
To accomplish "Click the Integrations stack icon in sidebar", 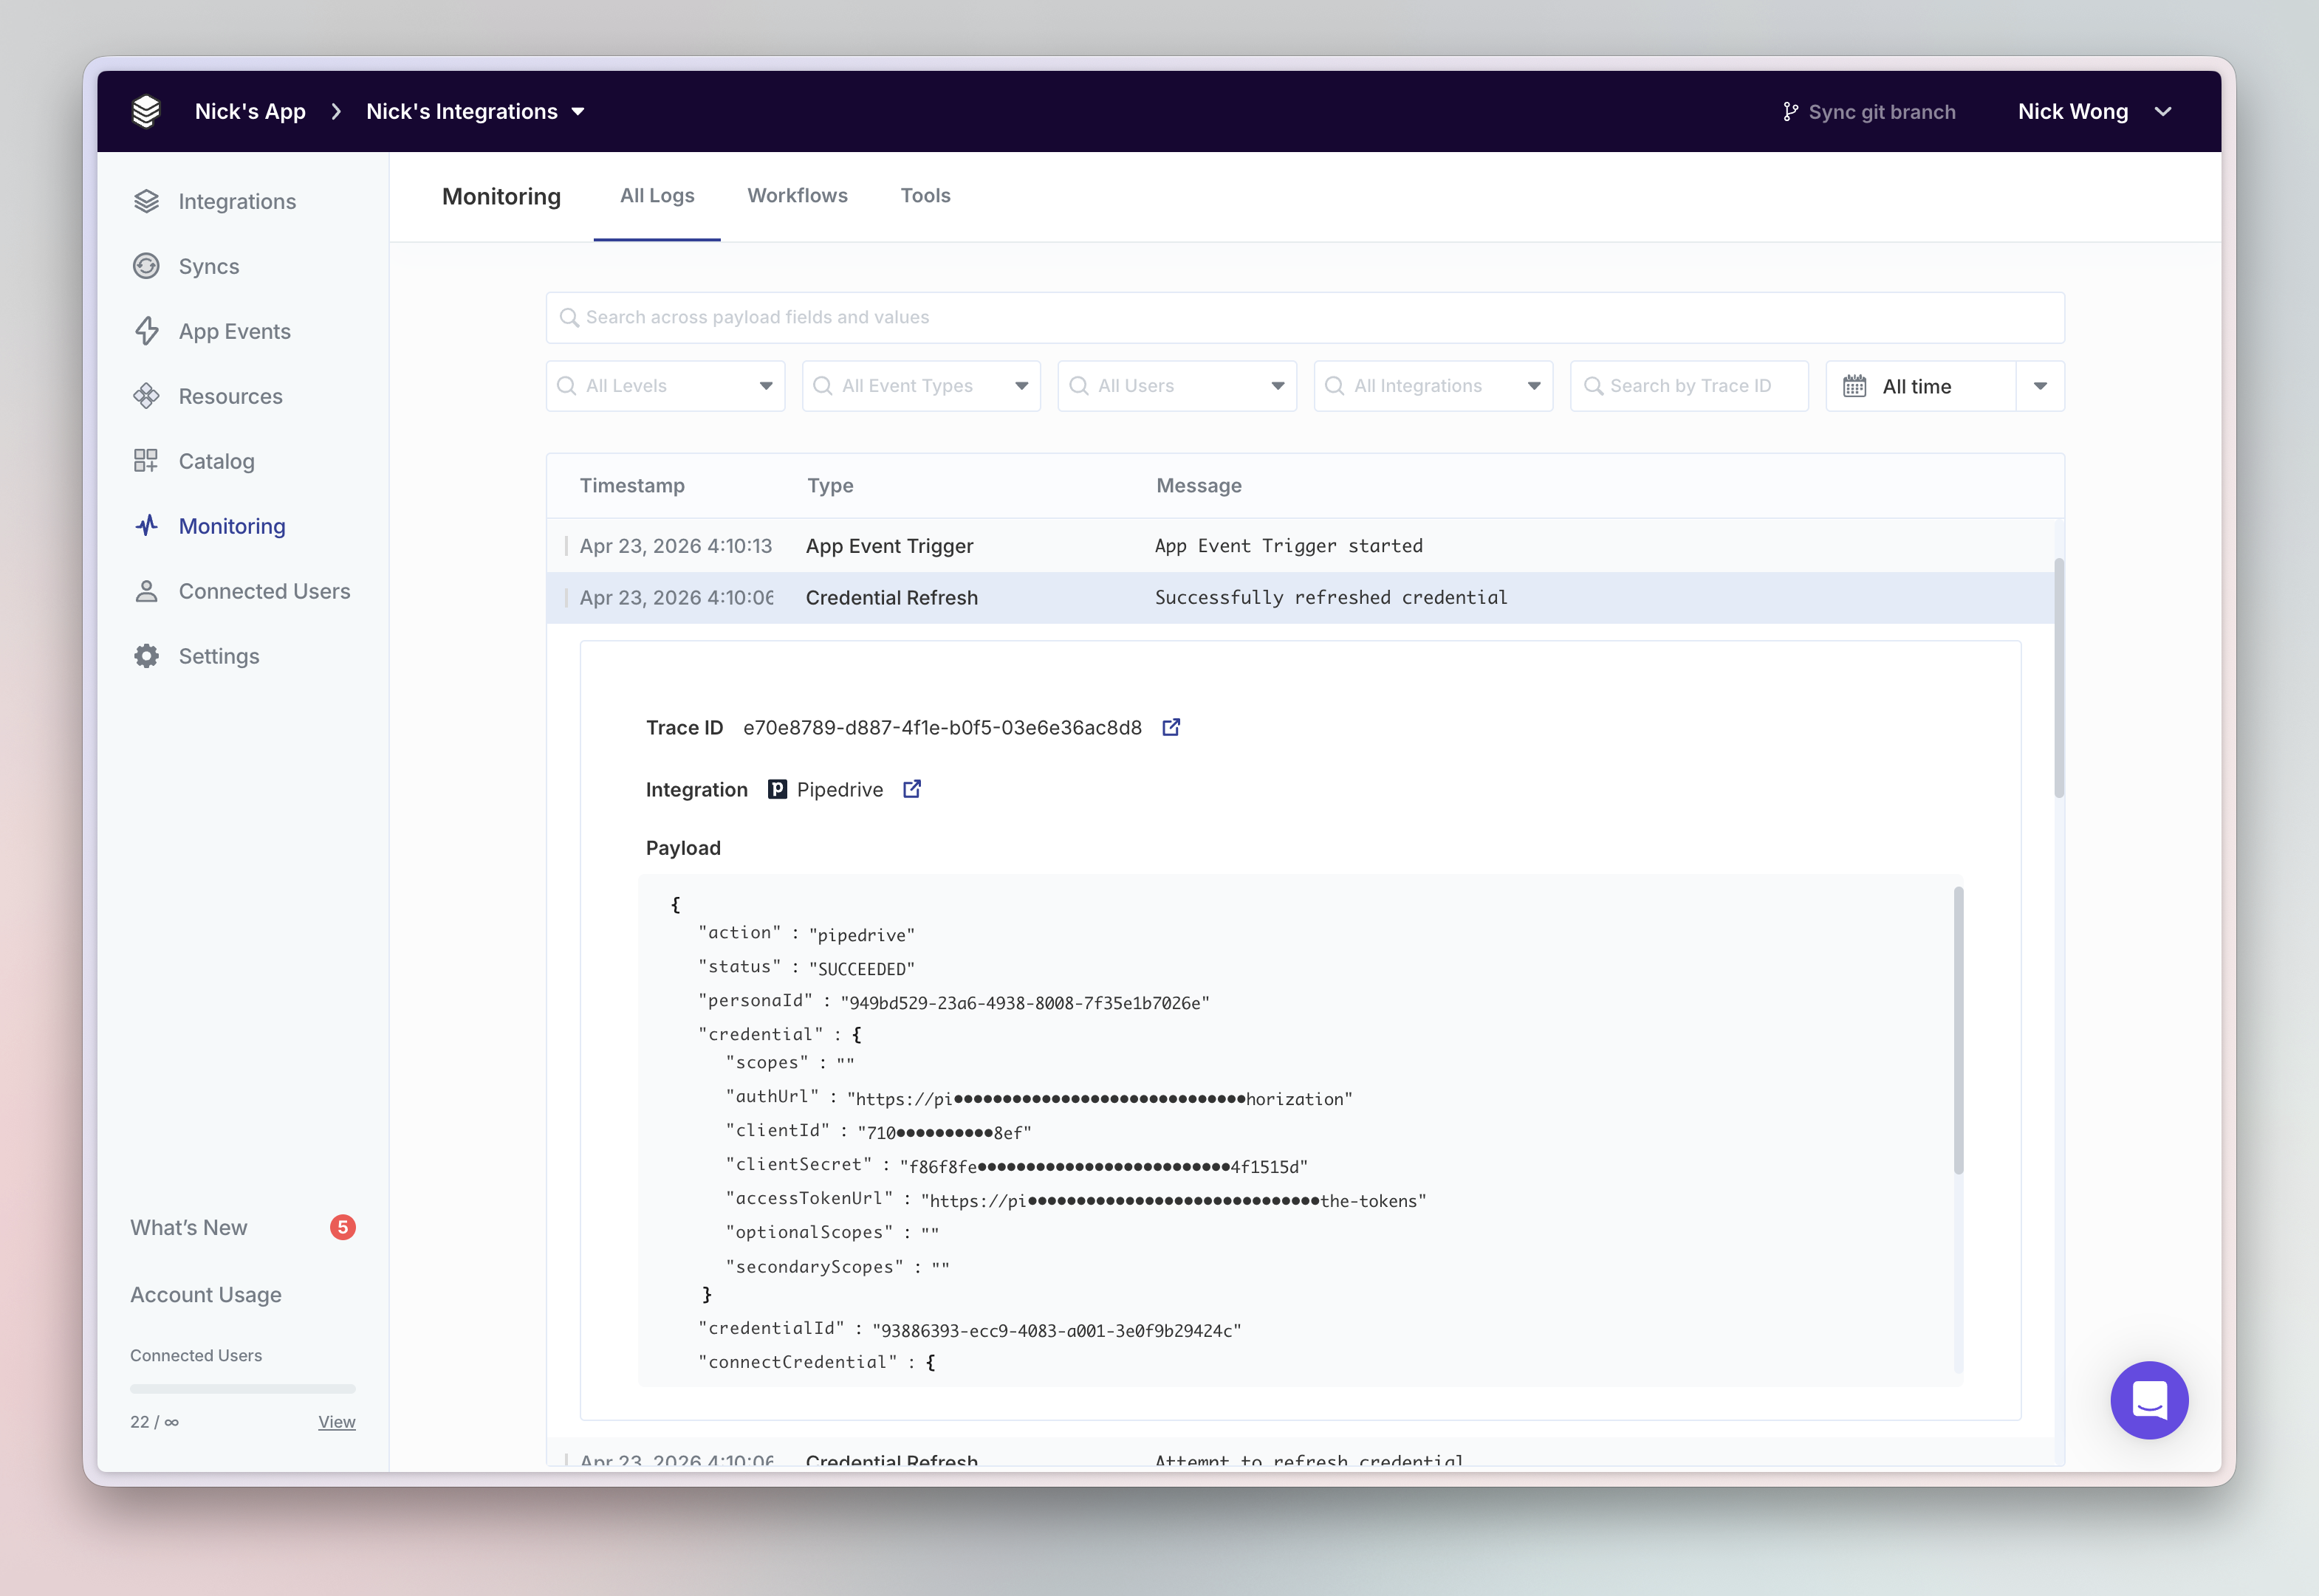I will pos(146,201).
